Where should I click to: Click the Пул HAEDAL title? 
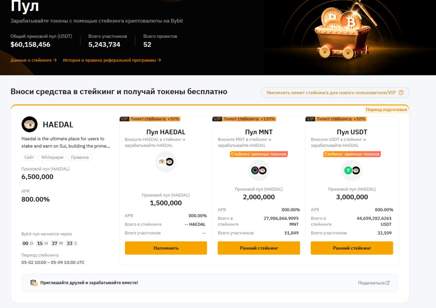click(x=166, y=132)
